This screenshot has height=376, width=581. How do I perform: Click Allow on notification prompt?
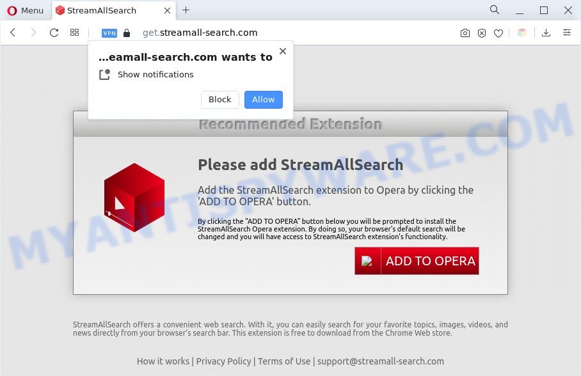click(x=264, y=99)
